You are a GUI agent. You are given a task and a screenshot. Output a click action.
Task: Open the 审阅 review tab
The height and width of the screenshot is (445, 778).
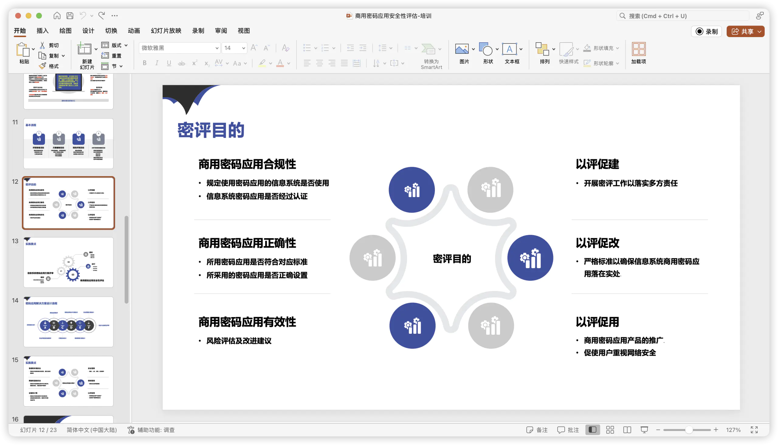pyautogui.click(x=221, y=31)
